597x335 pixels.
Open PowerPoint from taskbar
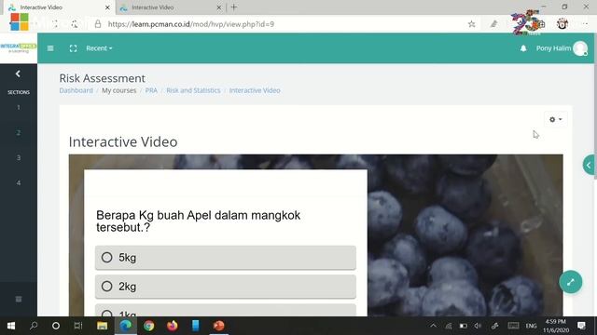pos(218,326)
